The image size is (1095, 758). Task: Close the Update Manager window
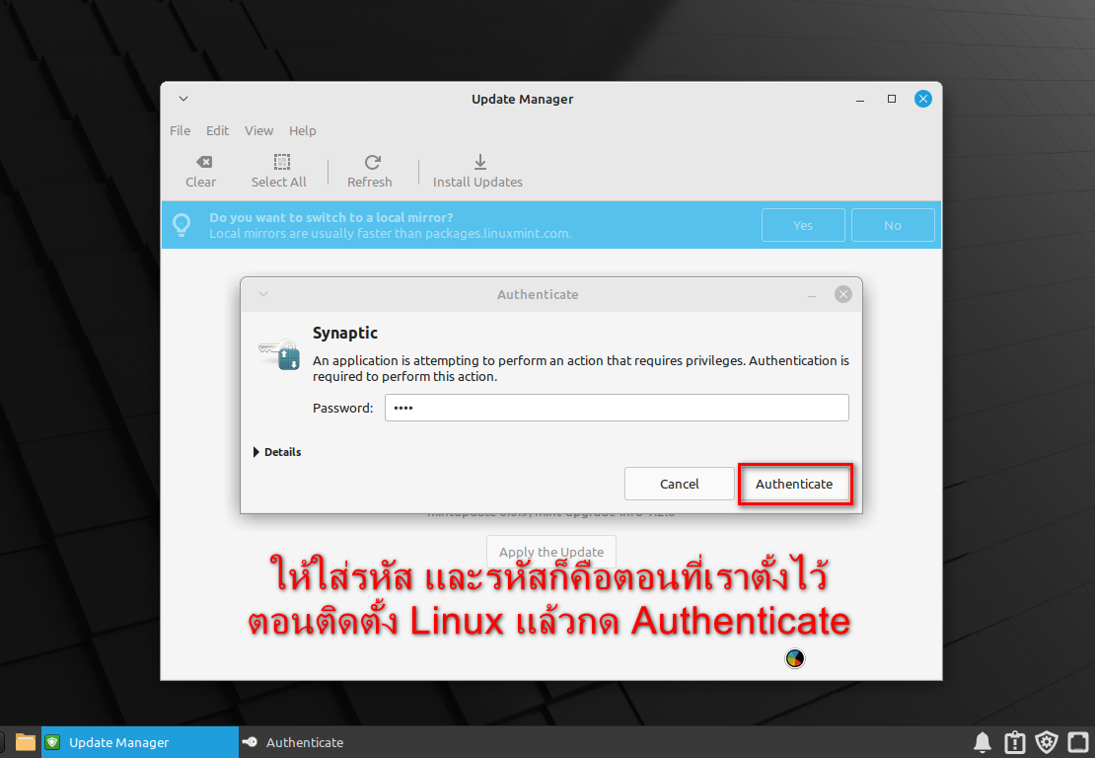[922, 99]
